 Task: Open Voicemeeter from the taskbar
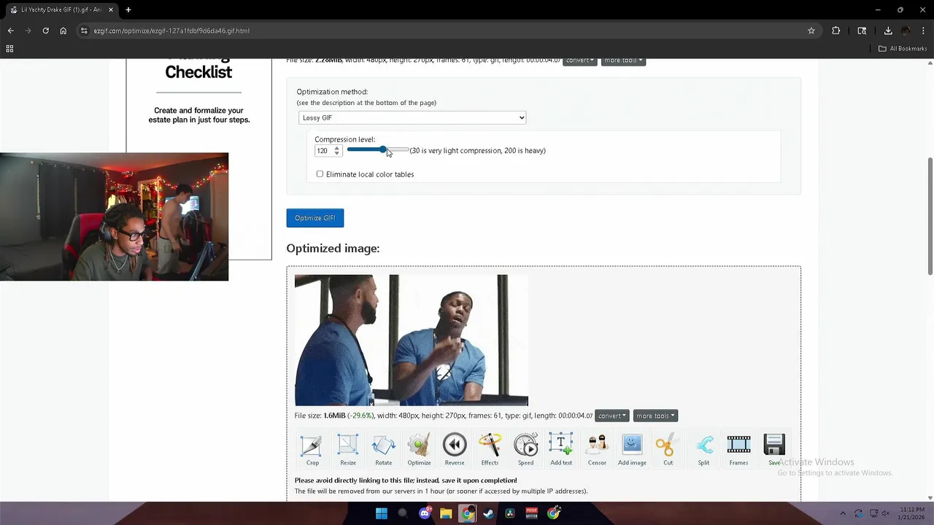[532, 513]
